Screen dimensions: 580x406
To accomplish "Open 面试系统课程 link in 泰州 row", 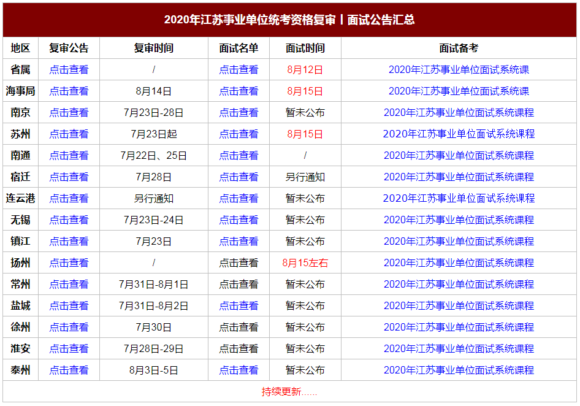I will [459, 370].
